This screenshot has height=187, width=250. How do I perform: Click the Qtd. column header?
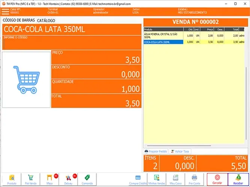point(189,30)
